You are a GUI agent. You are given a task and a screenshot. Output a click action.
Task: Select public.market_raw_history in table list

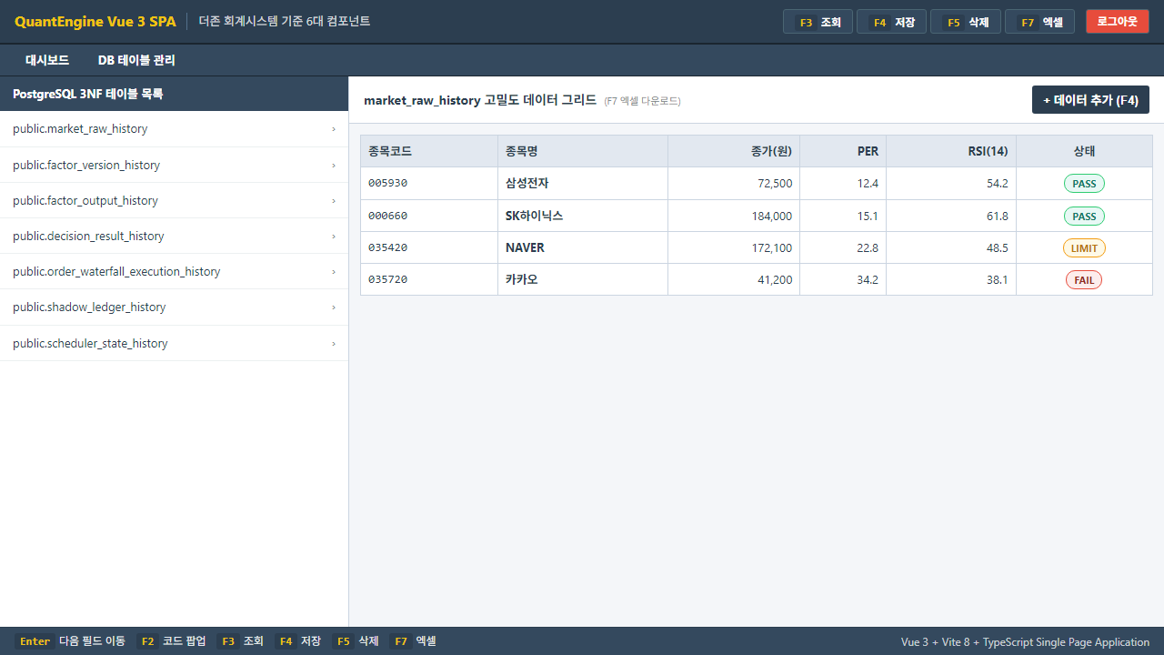(174, 129)
